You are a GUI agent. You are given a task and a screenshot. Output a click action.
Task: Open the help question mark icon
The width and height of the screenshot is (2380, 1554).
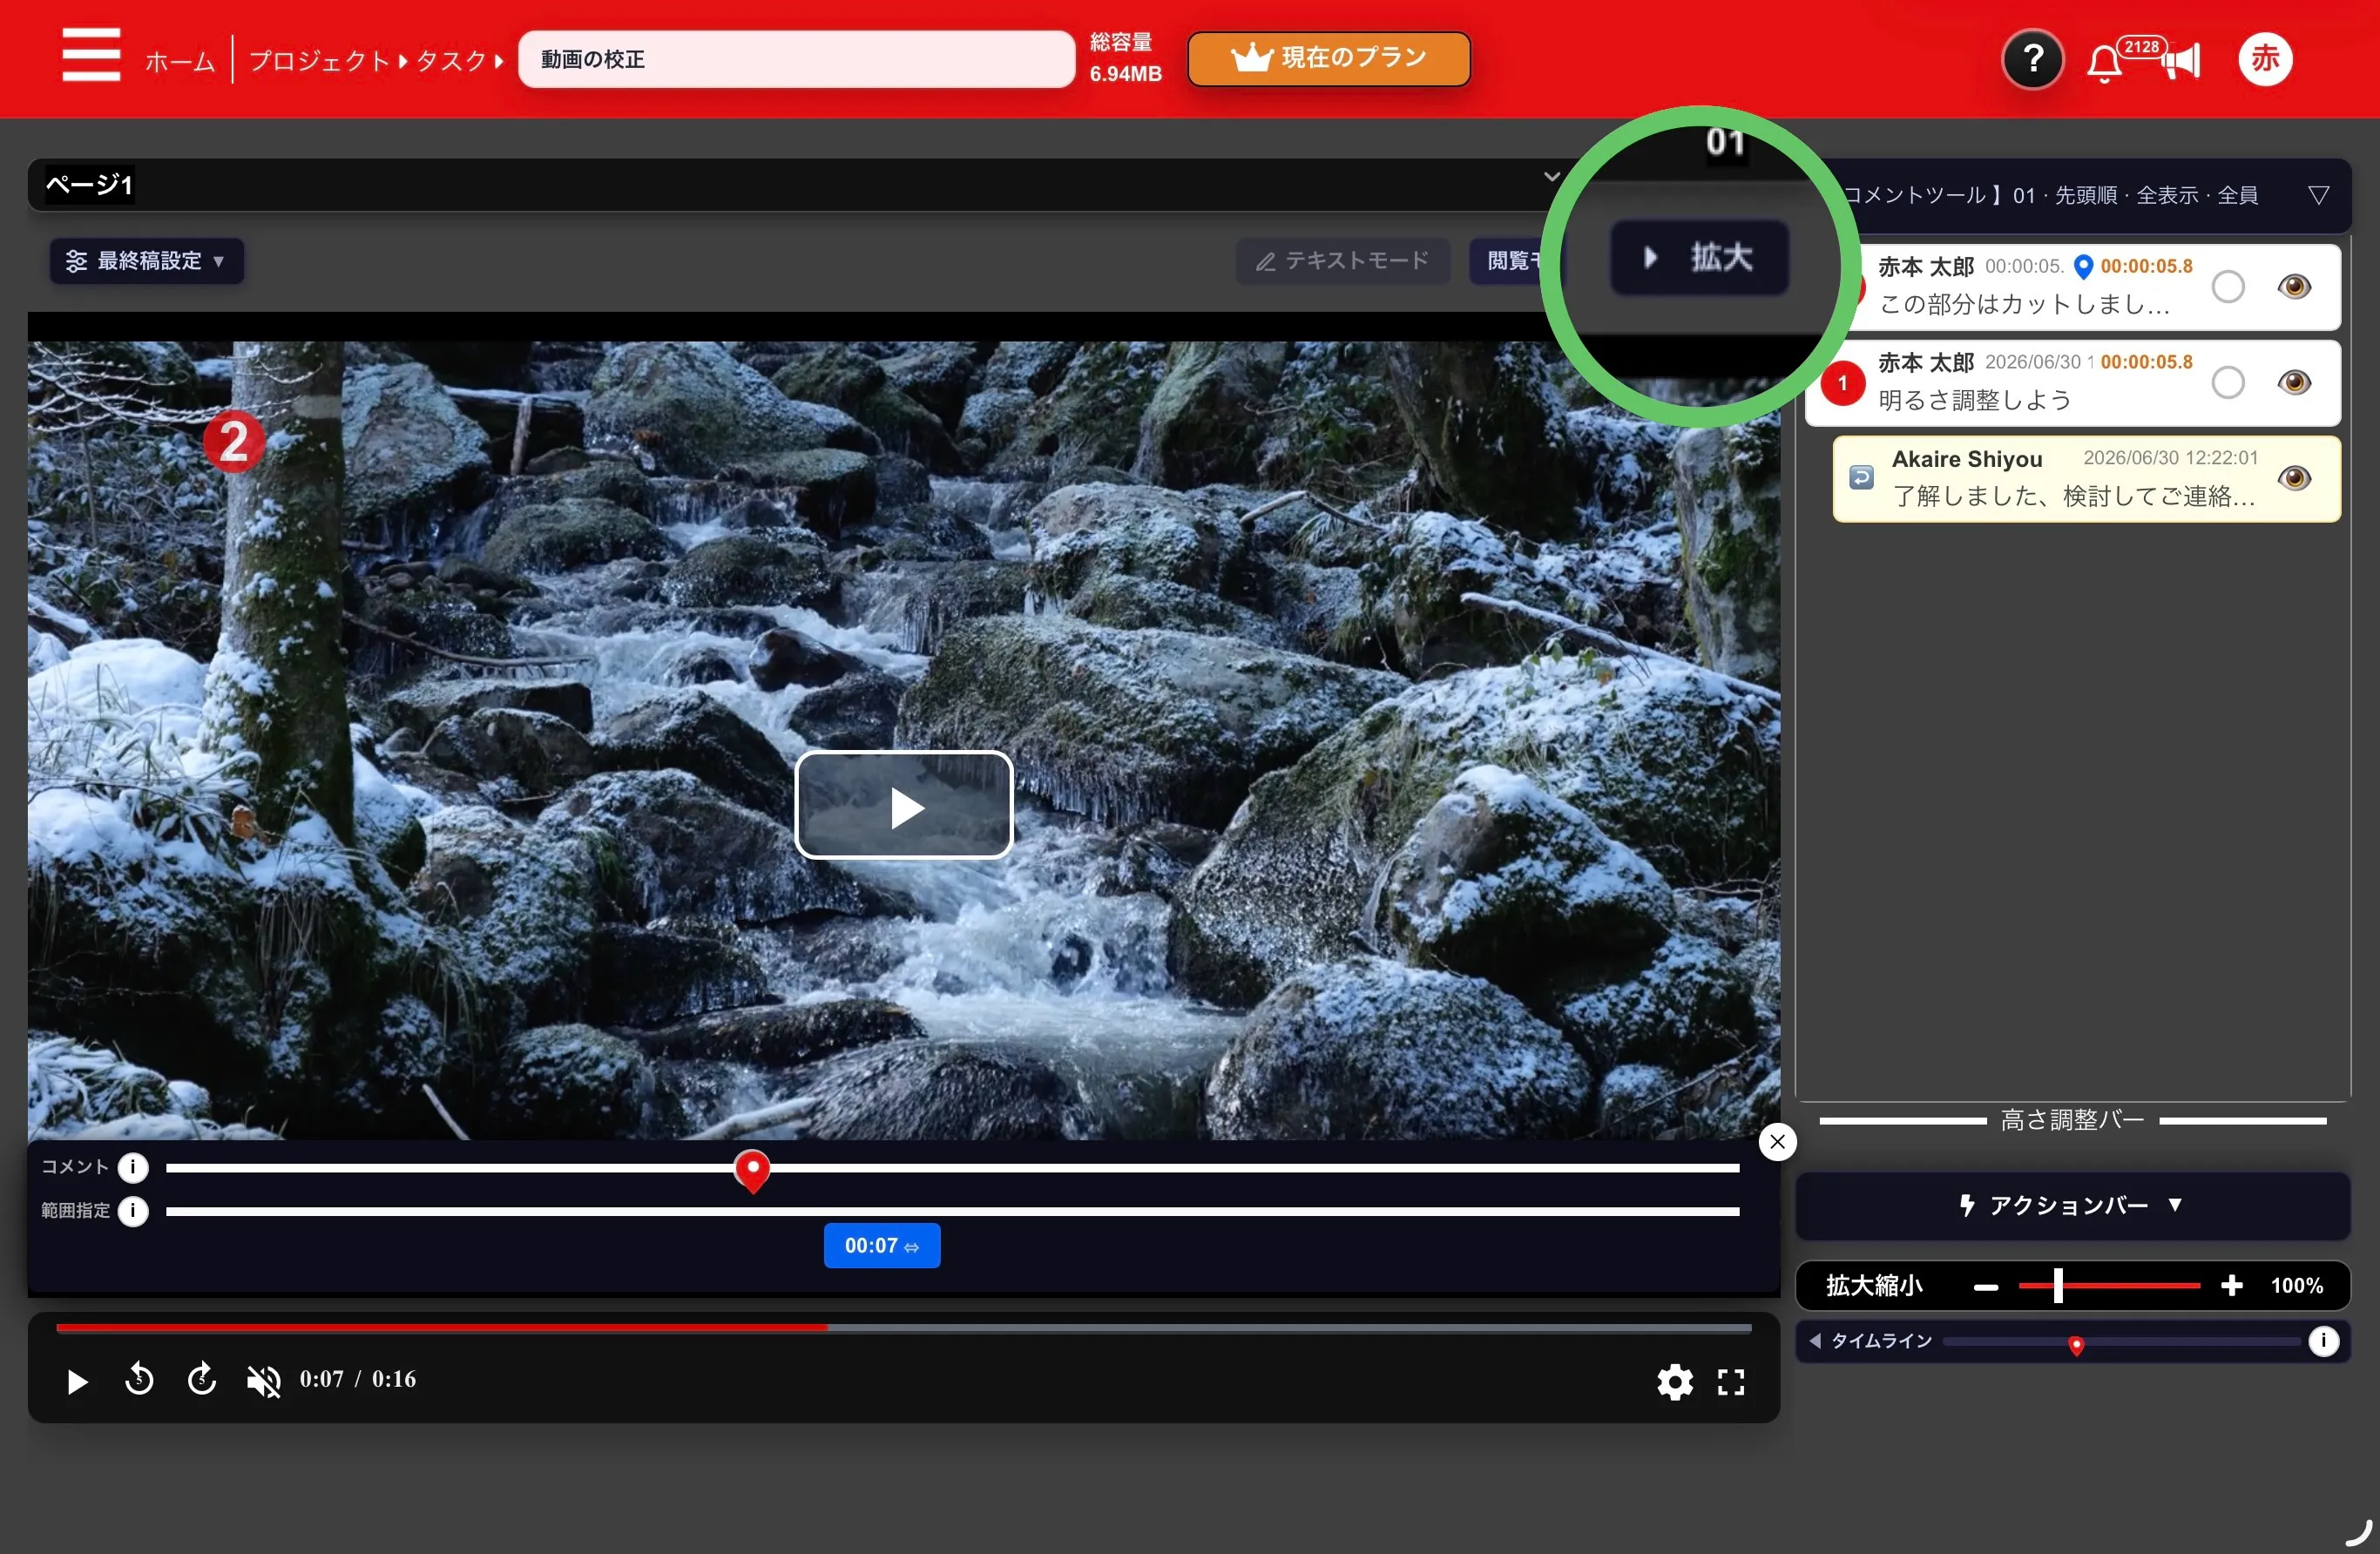pos(2032,59)
